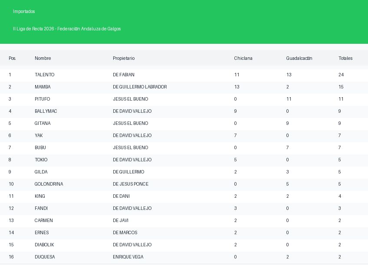Click owner DE JESUS PONCE

131,184
